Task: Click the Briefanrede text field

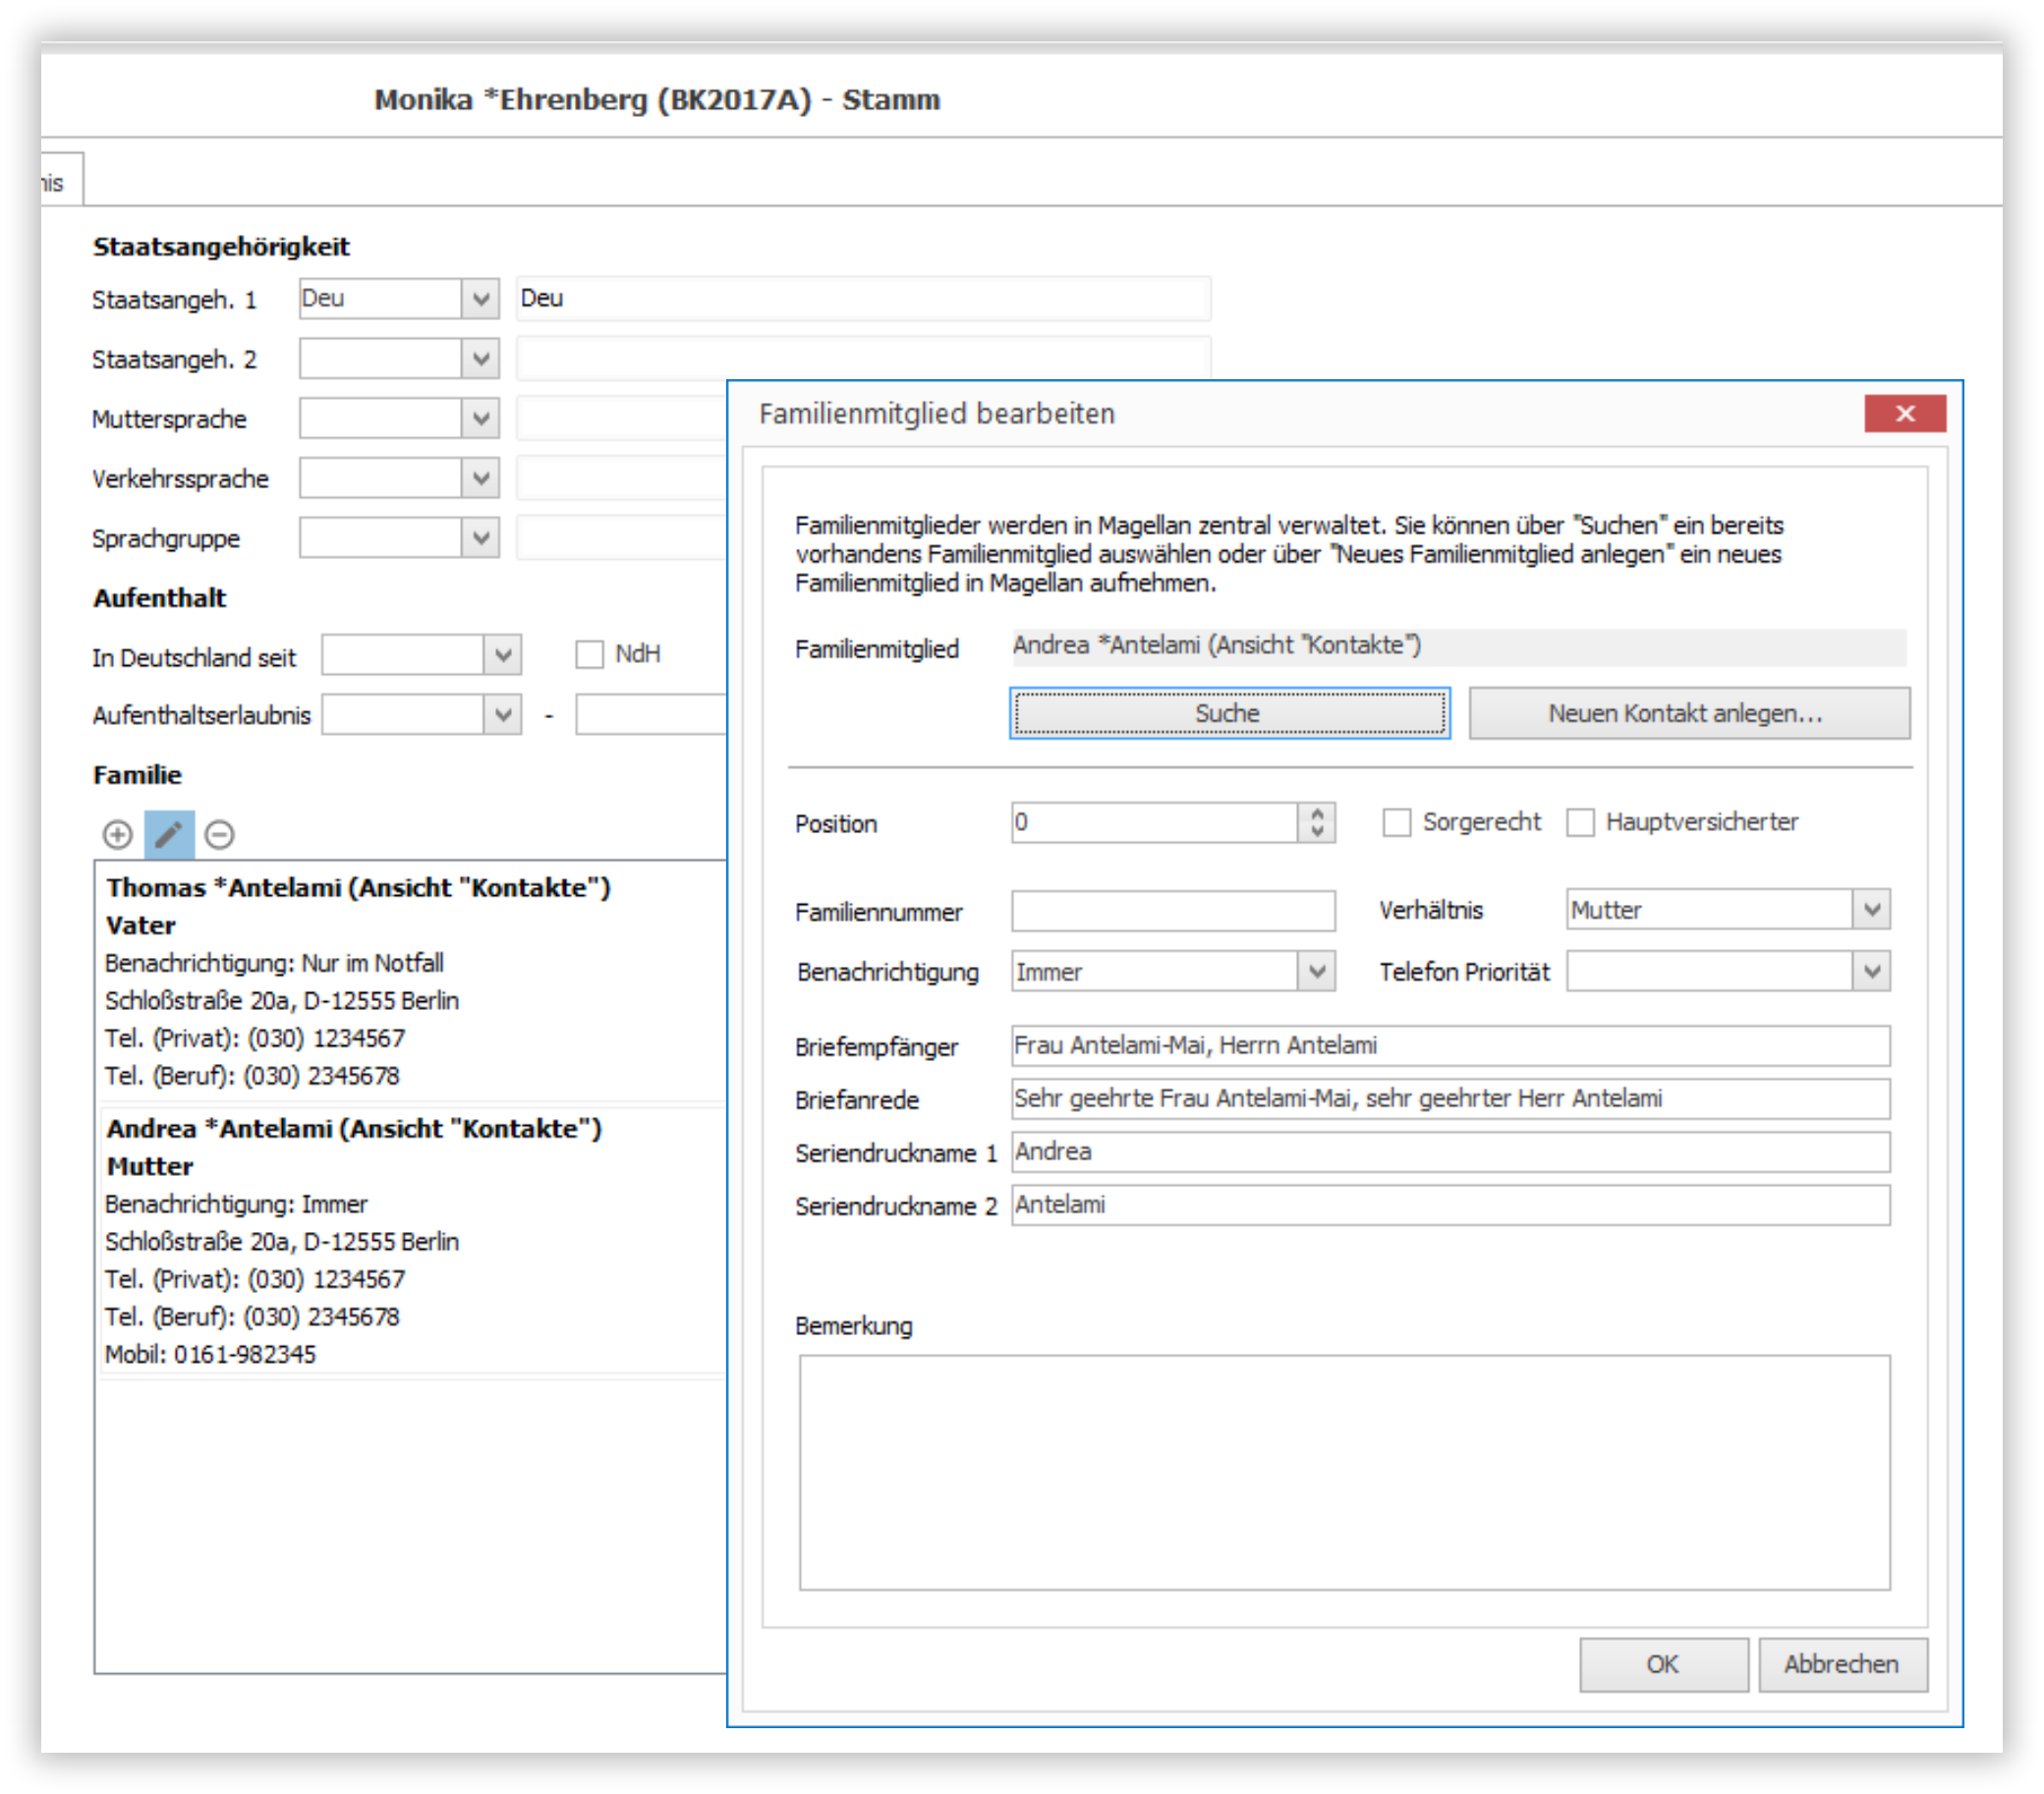Action: point(1450,1099)
